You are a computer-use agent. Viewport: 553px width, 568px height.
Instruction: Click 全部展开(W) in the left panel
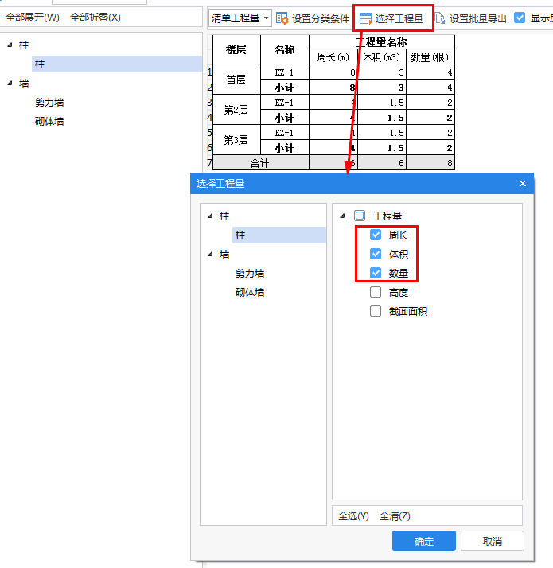[32, 18]
